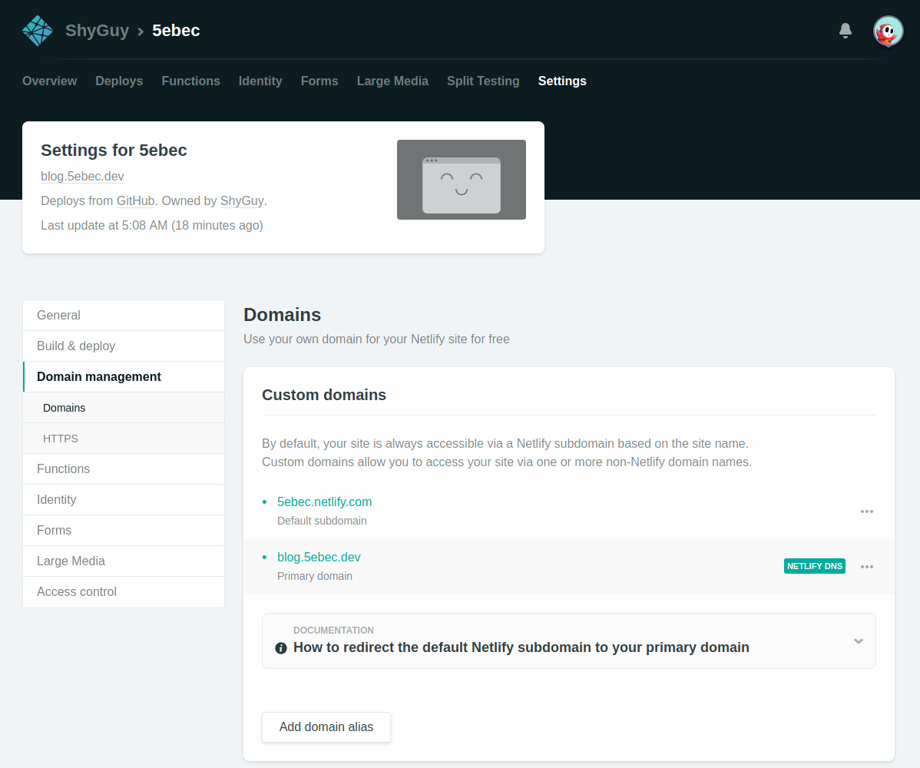
Task: Open options menu for 5ebec.netlify.com
Action: (866, 511)
